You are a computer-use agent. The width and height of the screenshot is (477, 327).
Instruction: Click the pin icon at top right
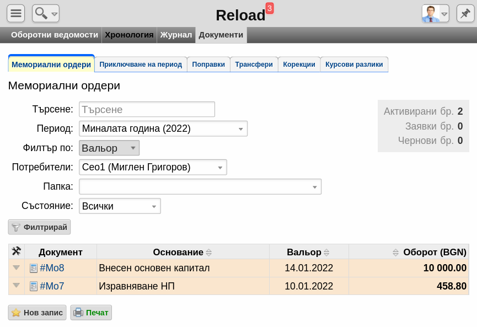[465, 13]
